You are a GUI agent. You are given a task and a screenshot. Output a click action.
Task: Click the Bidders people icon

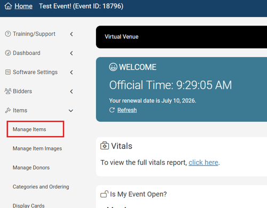click(8, 91)
